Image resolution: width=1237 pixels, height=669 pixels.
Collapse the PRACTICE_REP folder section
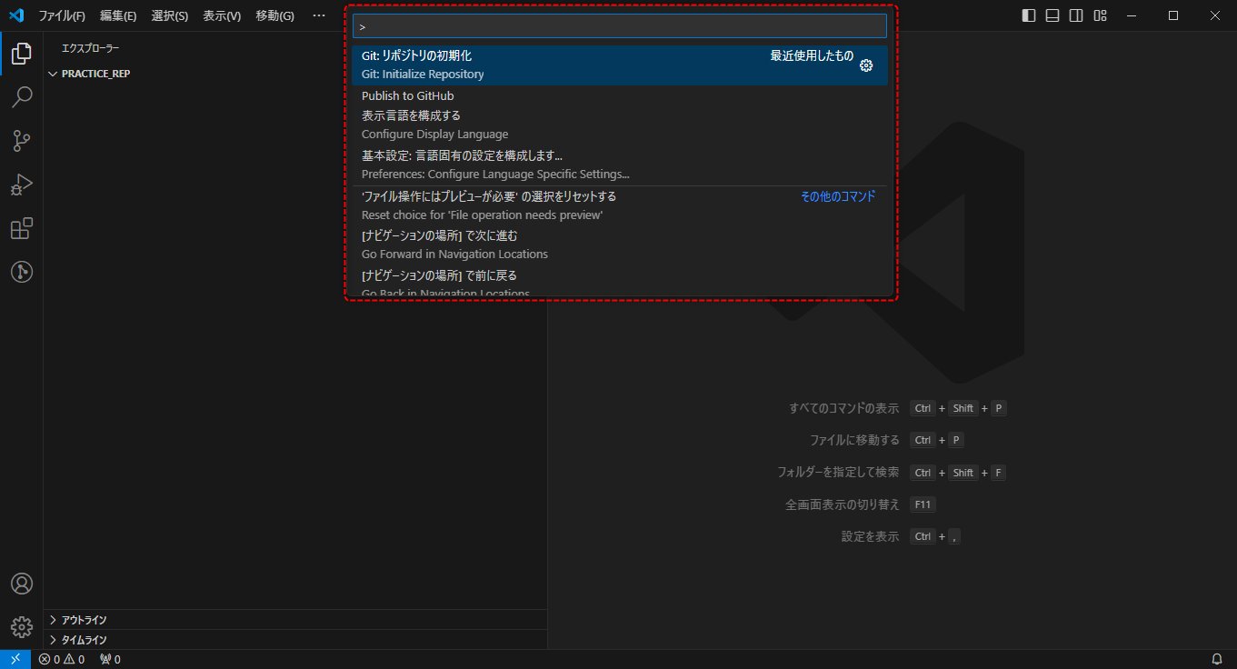295,74
